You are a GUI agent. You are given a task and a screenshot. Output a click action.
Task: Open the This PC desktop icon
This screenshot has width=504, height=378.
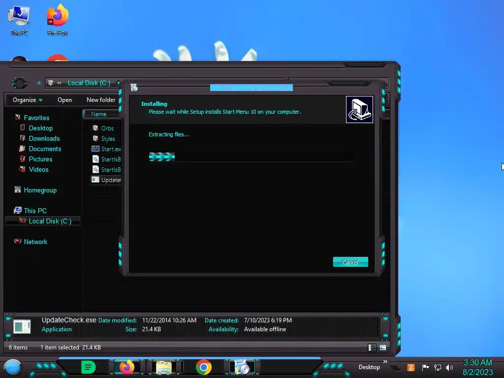point(19,20)
